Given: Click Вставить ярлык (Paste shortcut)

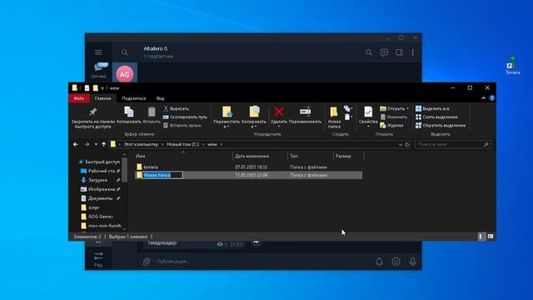Looking at the screenshot, I should 182,125.
